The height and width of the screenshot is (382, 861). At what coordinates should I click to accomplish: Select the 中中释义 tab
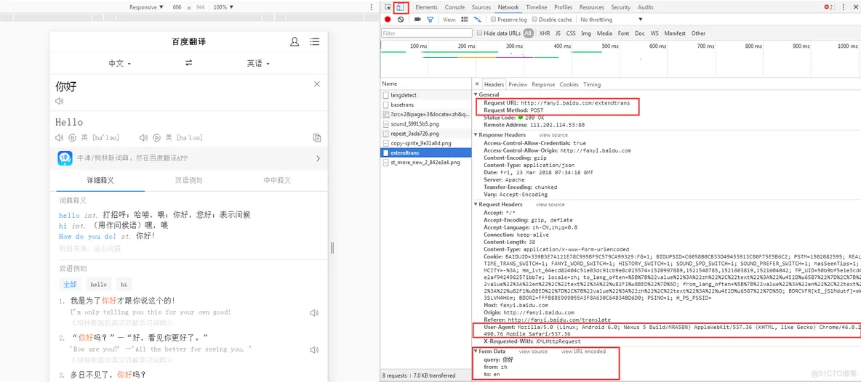(x=277, y=180)
